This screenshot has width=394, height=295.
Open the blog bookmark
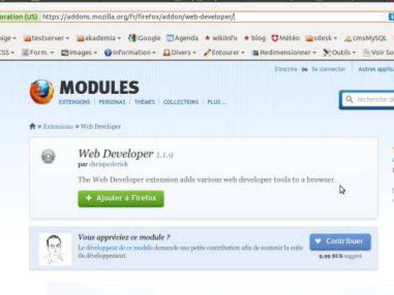tap(255, 38)
